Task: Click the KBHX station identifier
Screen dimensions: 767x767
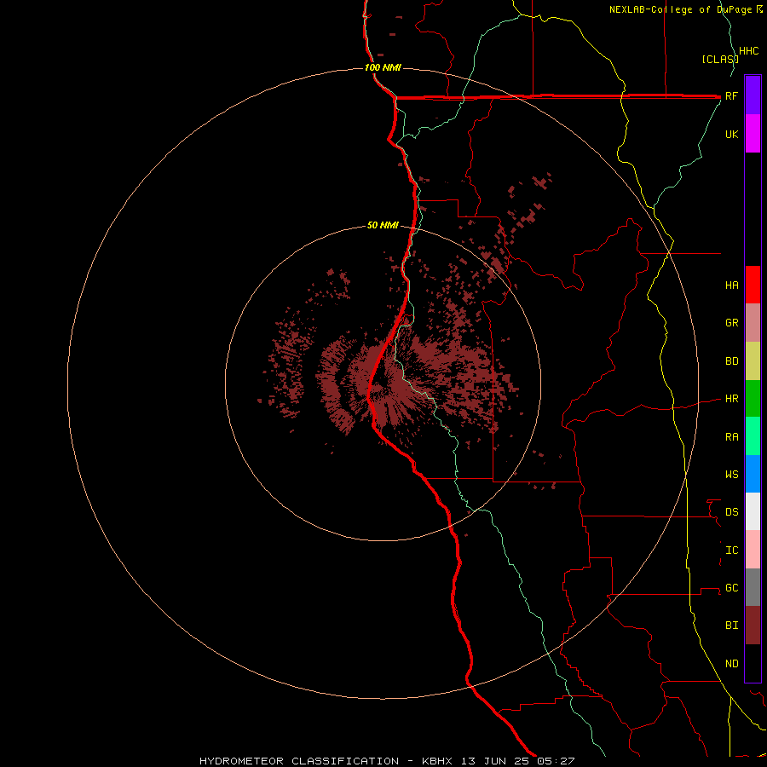Action: (x=437, y=761)
